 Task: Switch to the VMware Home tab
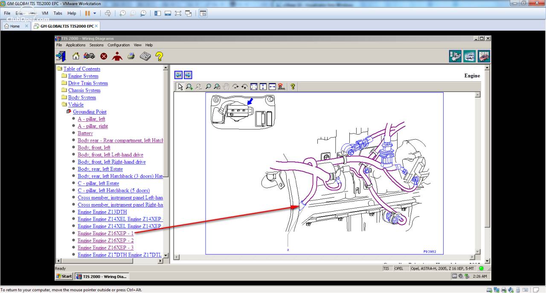(x=15, y=26)
